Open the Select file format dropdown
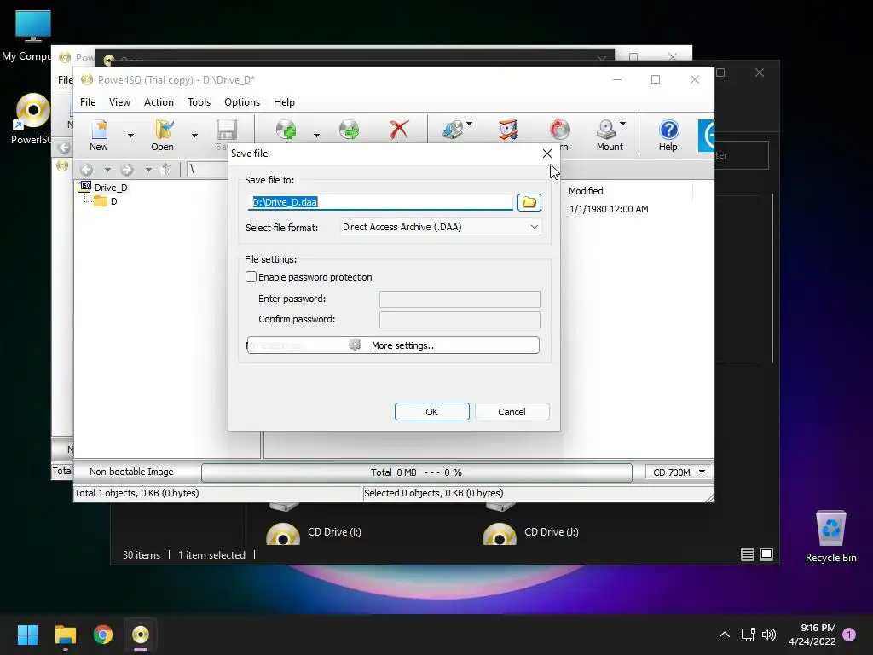The height and width of the screenshot is (655, 873). [x=441, y=227]
